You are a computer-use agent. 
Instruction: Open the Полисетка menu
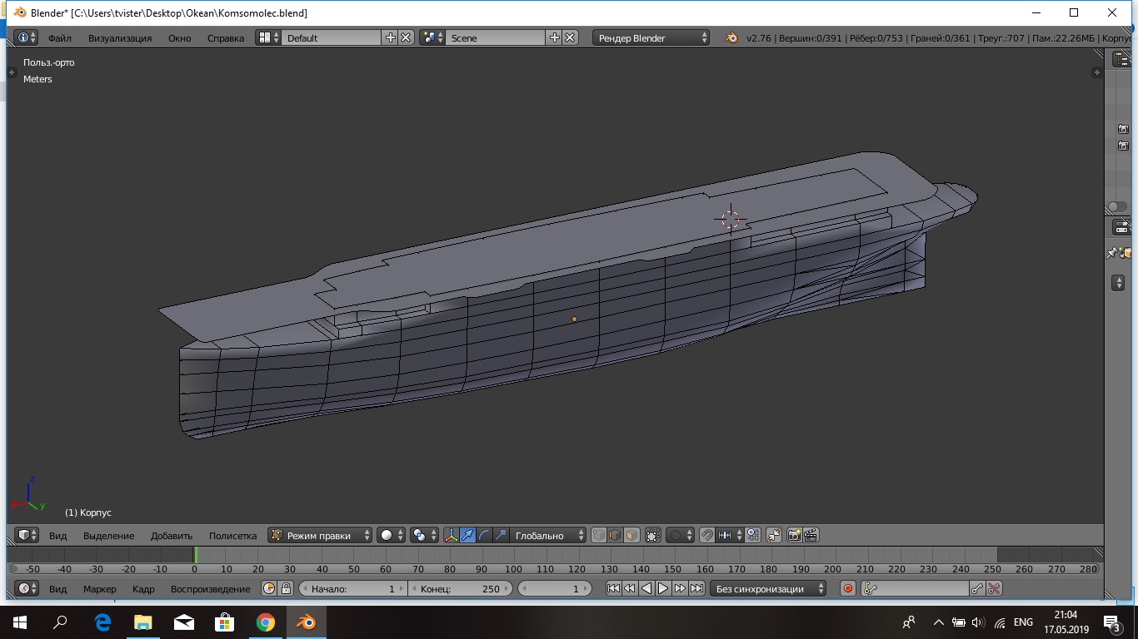tap(232, 536)
